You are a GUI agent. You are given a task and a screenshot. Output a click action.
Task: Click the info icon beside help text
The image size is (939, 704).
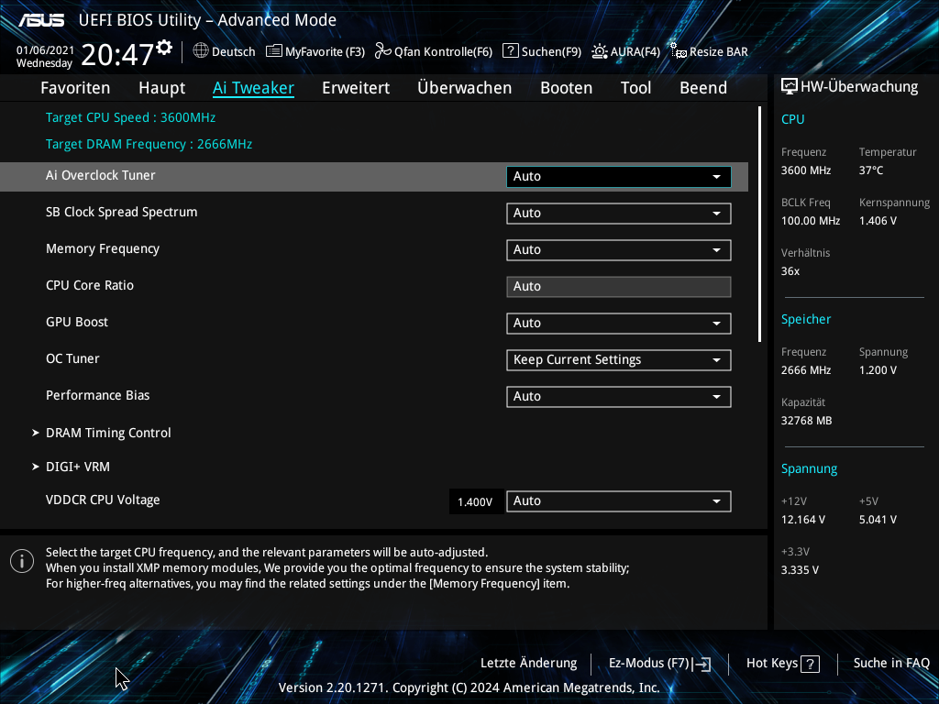click(x=22, y=561)
